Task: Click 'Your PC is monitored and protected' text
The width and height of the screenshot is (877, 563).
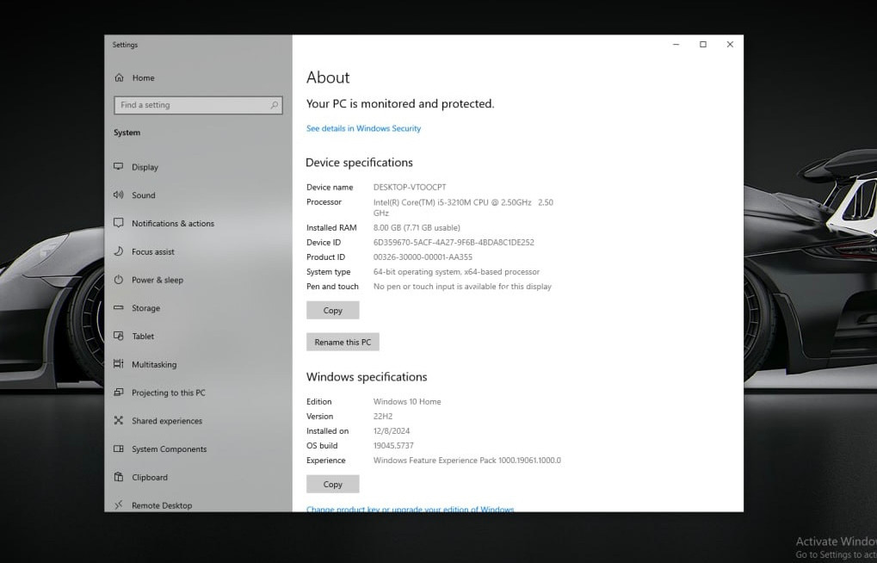Action: (x=400, y=103)
